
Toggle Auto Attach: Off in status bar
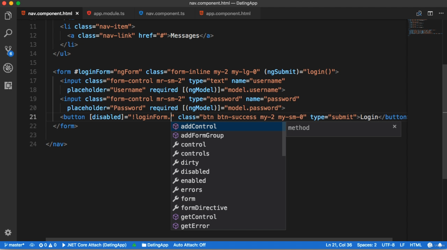pyautogui.click(x=189, y=245)
